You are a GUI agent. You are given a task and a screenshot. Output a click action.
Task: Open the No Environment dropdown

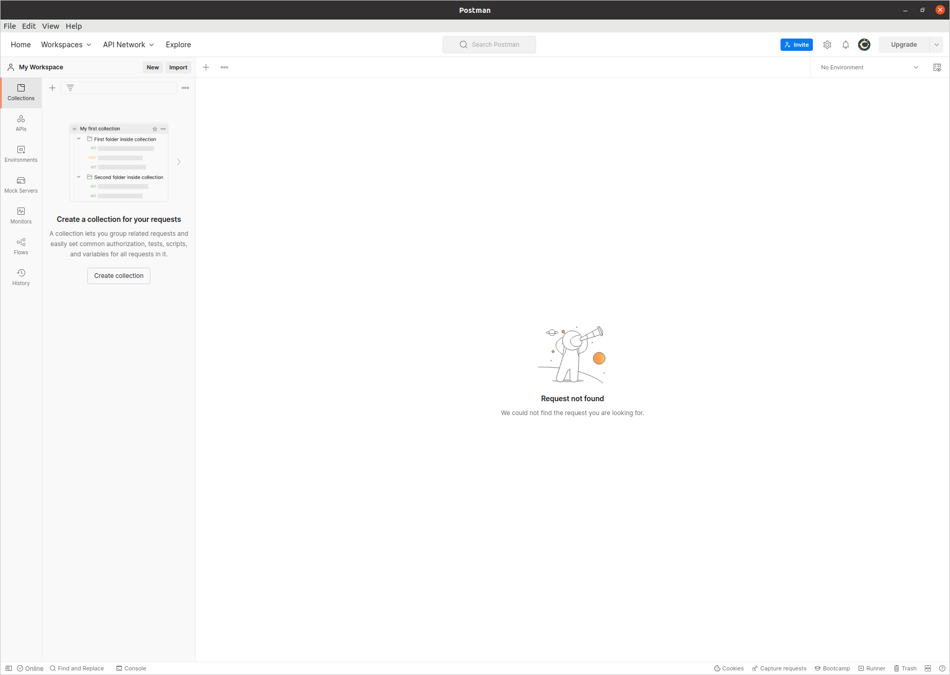click(x=868, y=67)
